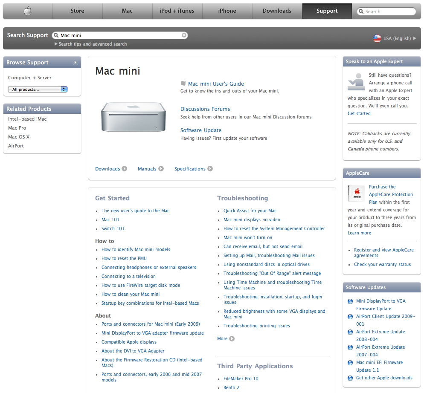Select Mac Pro in Related Products

pos(17,128)
